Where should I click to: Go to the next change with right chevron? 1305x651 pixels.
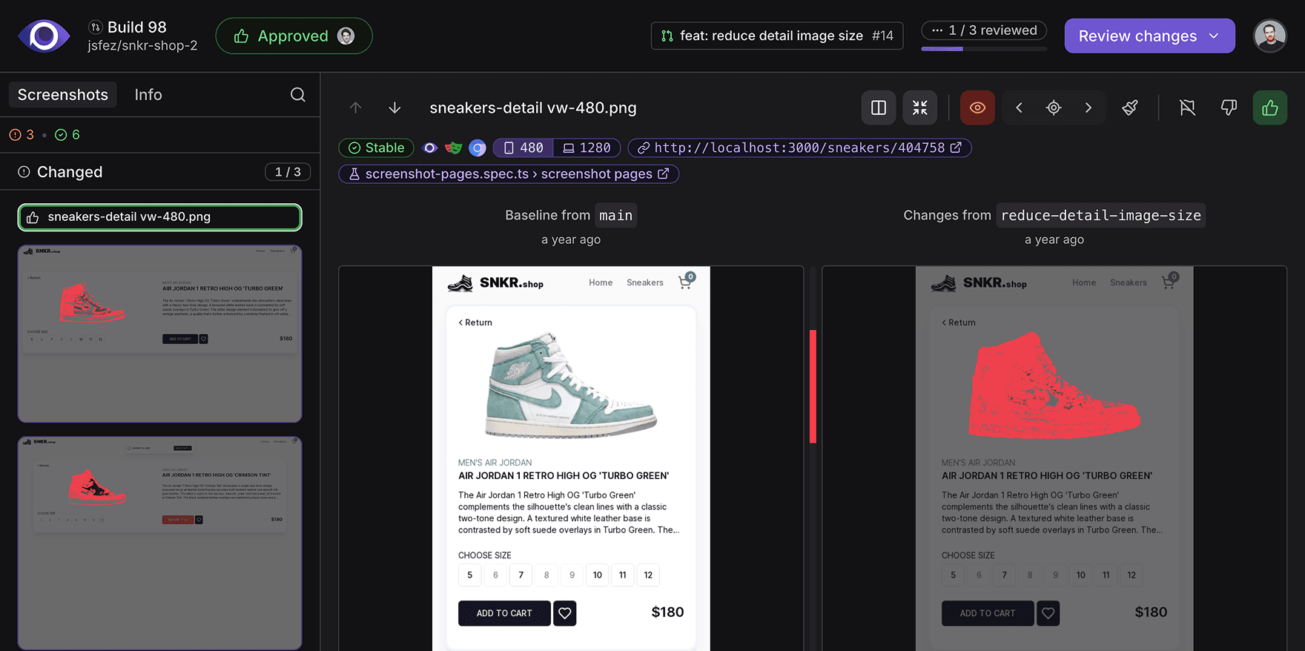click(x=1088, y=108)
